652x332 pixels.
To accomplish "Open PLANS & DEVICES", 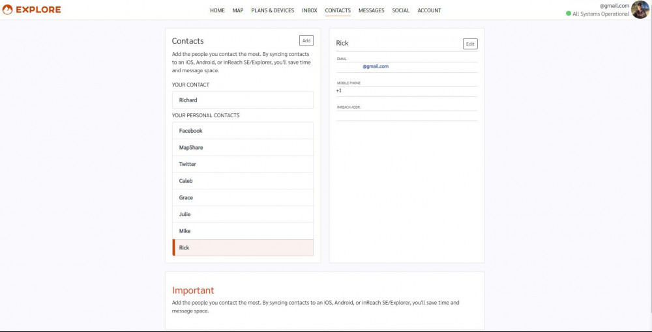I will click(x=273, y=10).
